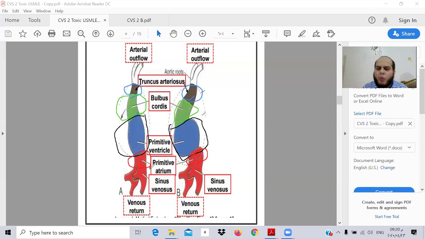Activate the Hand pan tool
425x239 pixels.
tap(173, 34)
